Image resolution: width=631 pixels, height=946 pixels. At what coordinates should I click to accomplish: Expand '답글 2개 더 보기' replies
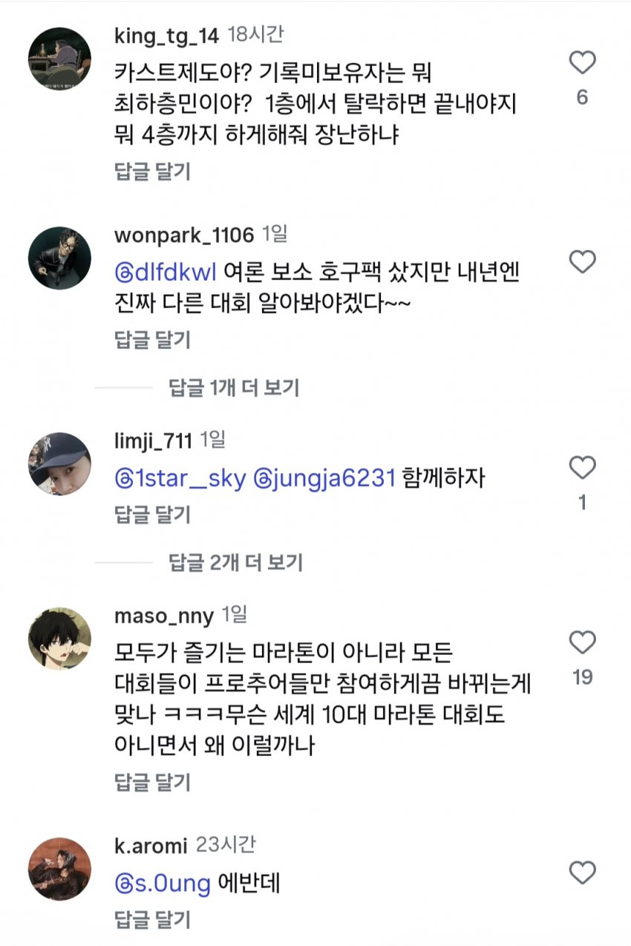(235, 562)
